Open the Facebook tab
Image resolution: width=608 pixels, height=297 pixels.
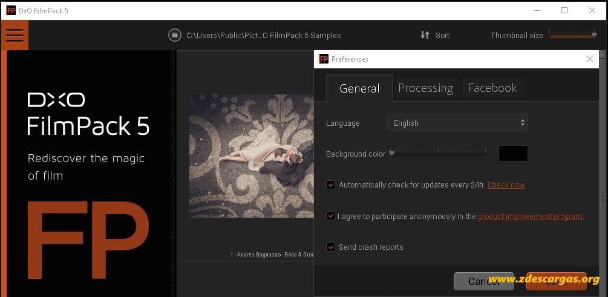[x=492, y=88]
